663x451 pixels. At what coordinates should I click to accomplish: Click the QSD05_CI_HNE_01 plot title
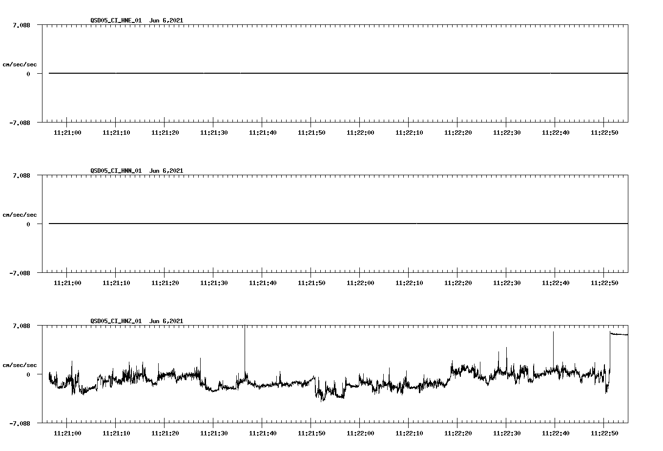click(x=116, y=20)
